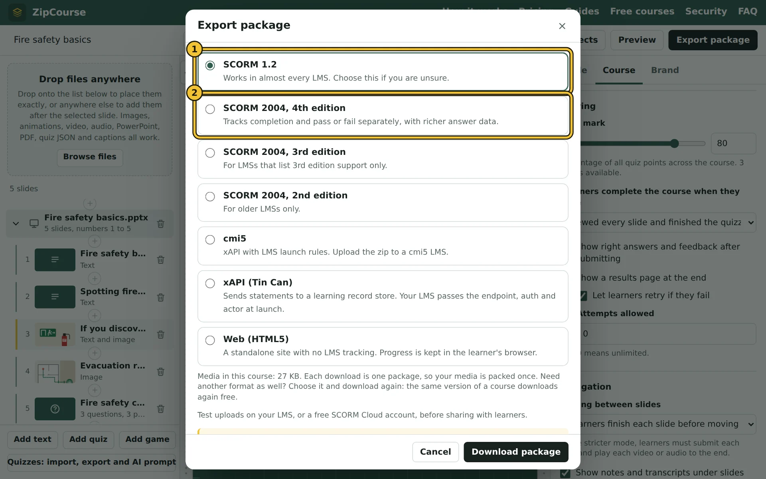
Task: Open Security page in top navigation
Action: click(706, 12)
